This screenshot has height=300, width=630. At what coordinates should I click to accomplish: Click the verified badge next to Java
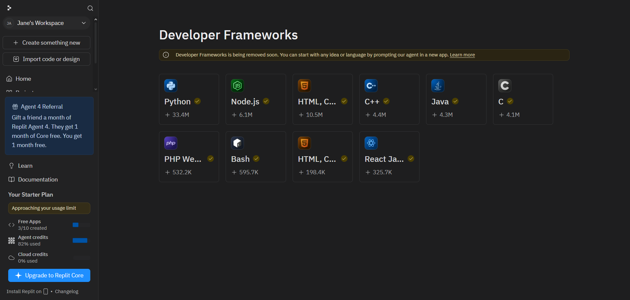tap(455, 101)
